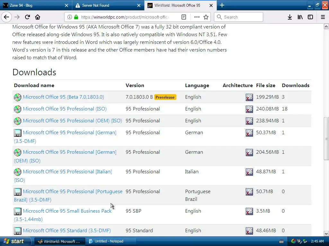The image size is (329, 246).
Task: Click the keyboard icon in system tray
Action: [x=281, y=242]
